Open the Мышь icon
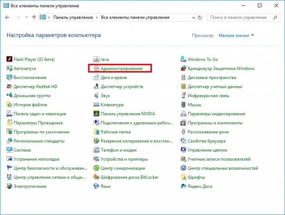 click(183, 104)
